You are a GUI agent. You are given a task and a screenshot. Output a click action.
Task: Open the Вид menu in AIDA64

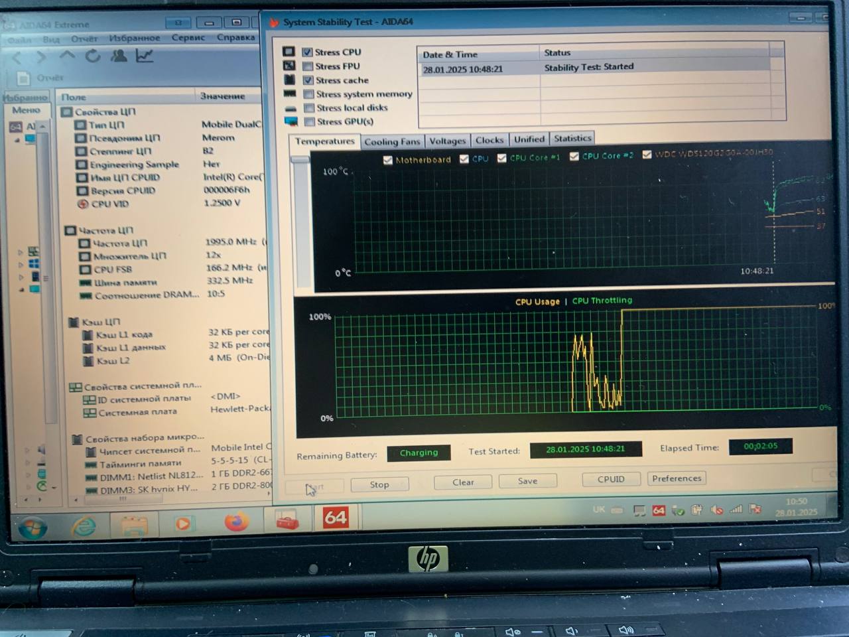coord(51,40)
